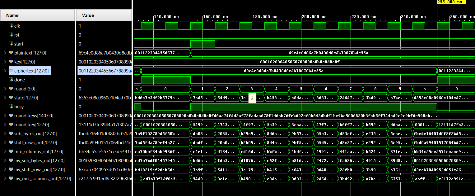Click the done signal icon
475x196 pixels.
pos(11,80)
